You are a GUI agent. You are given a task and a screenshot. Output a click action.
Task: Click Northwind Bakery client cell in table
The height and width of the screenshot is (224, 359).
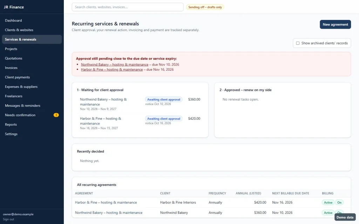(174, 212)
